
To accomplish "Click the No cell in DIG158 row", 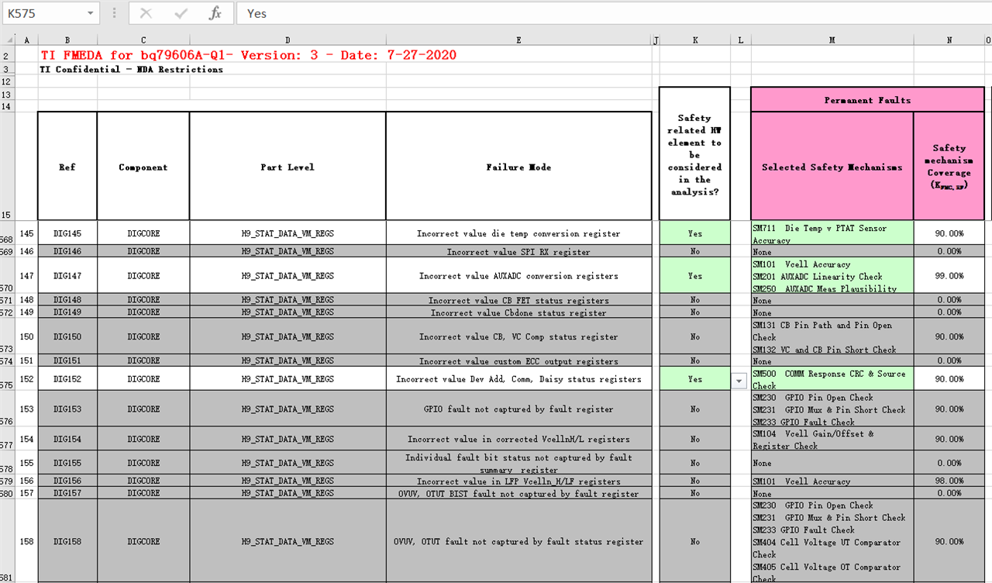I will pos(694,541).
